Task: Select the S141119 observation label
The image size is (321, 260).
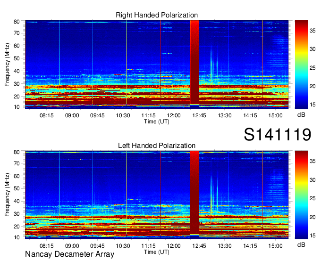Action: [x=278, y=134]
